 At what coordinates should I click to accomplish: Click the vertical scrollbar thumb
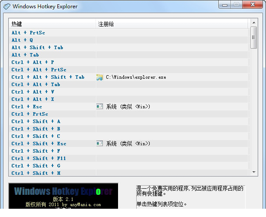253,37
